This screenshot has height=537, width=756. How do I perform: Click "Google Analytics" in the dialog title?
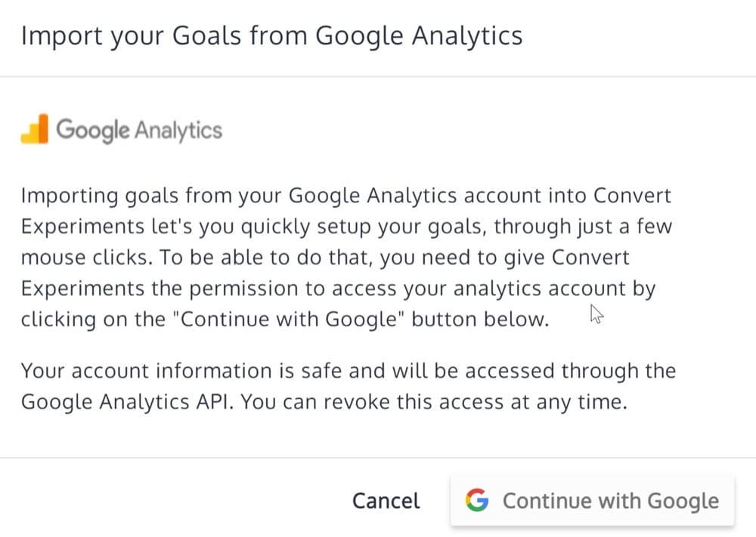click(x=418, y=35)
